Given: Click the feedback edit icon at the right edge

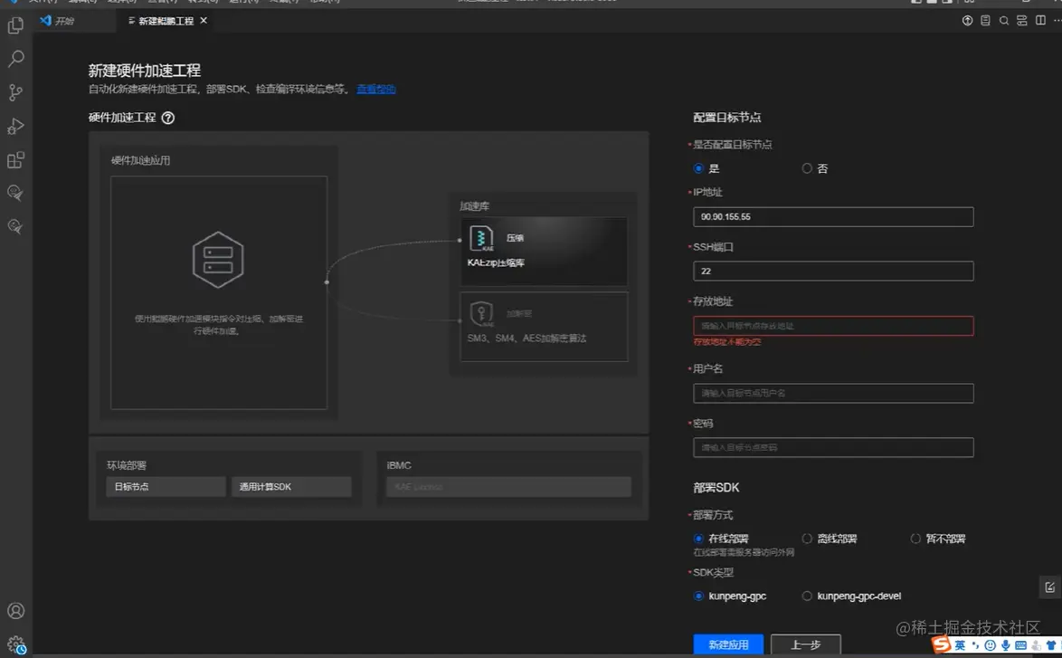Looking at the screenshot, I should [x=1050, y=586].
